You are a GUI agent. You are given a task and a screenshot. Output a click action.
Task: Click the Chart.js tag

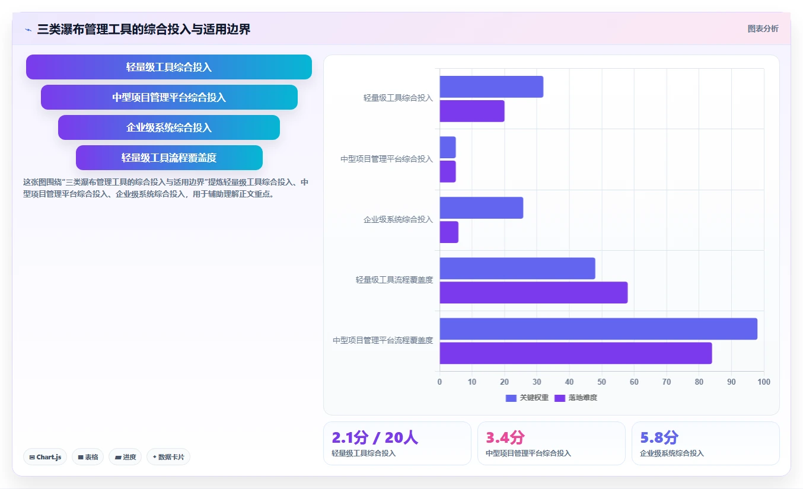click(x=45, y=457)
